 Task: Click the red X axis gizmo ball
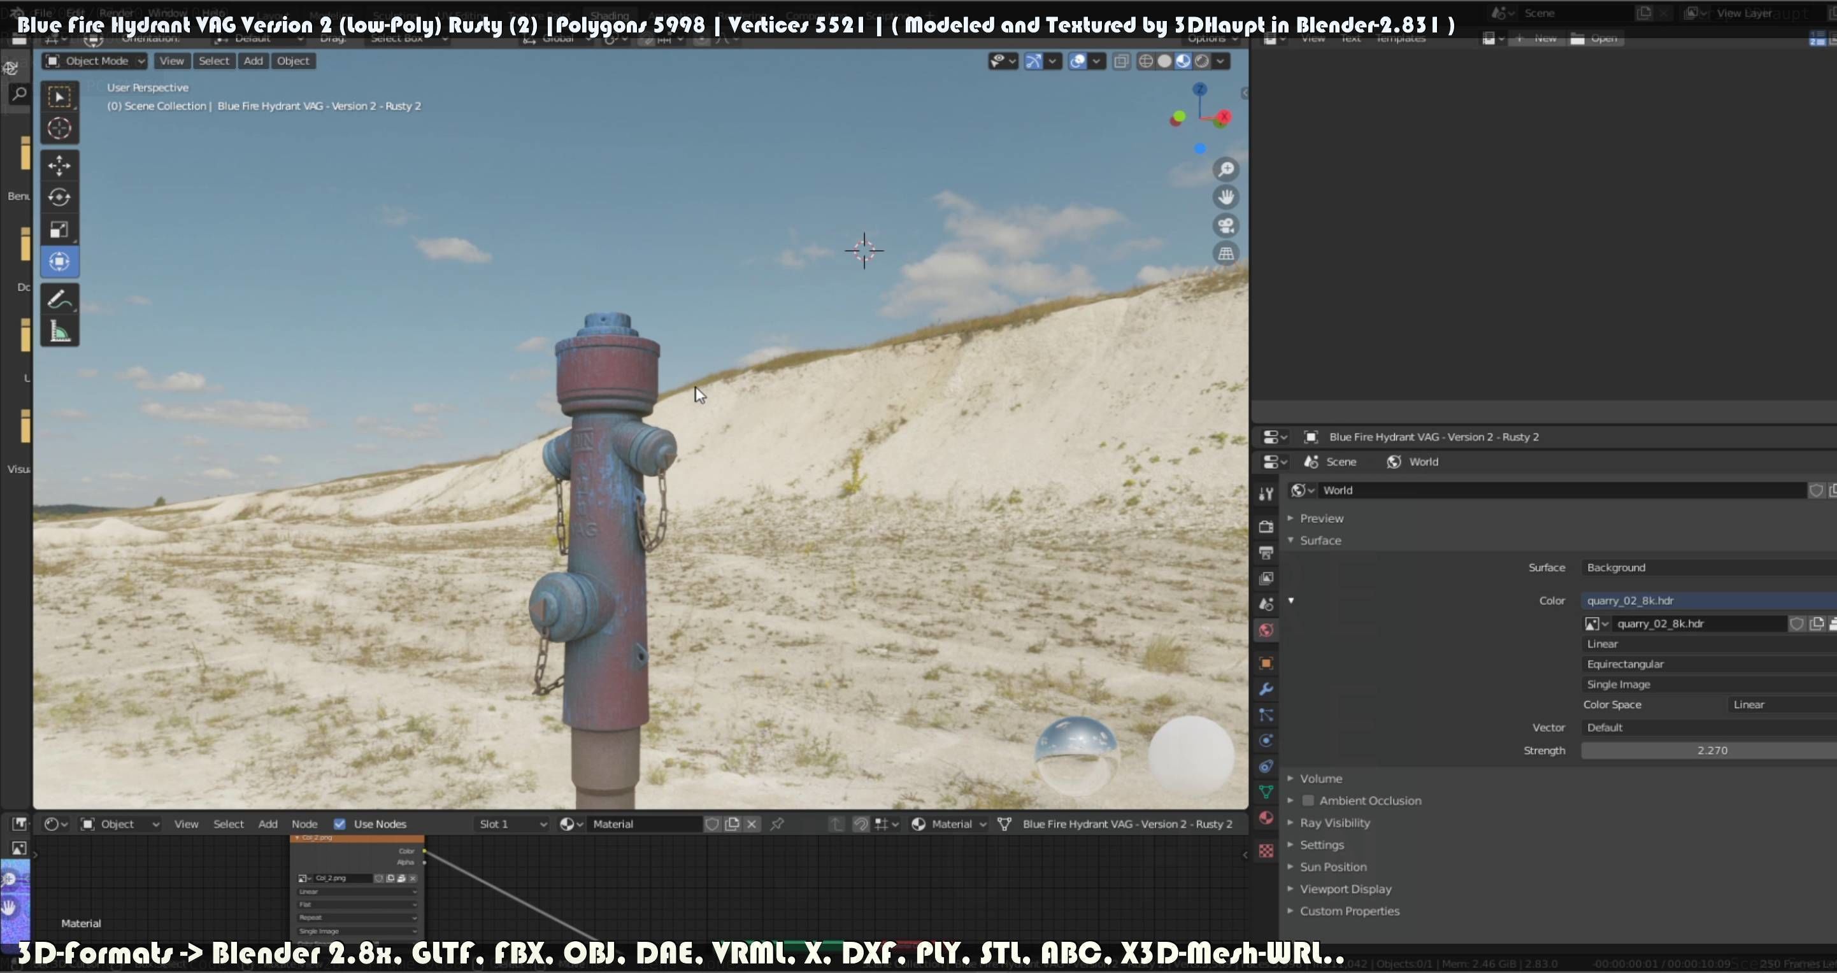click(x=1224, y=115)
